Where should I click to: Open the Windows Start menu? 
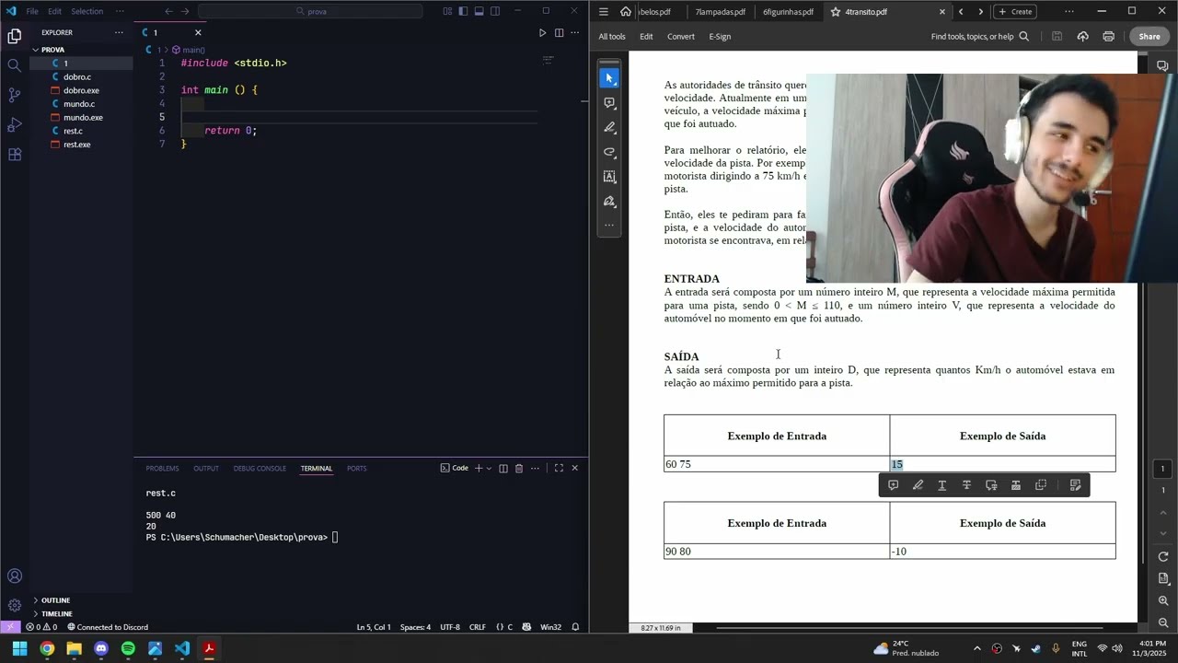[x=19, y=648]
